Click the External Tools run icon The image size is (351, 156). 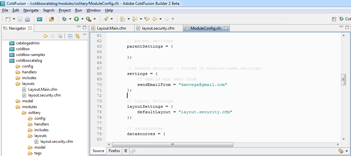coord(89,19)
